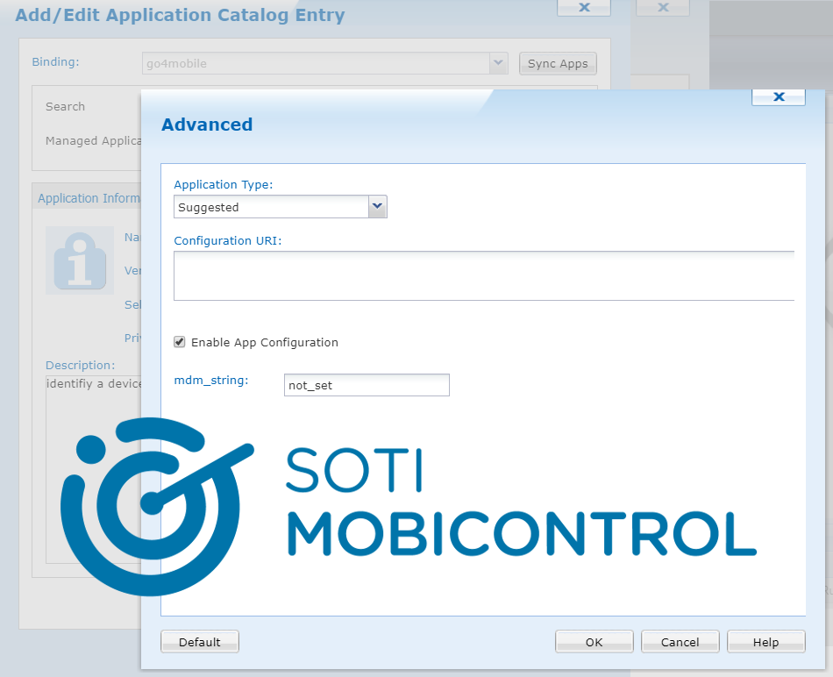Viewport: 833px width, 677px height.
Task: Close the rearmost background dialog
Action: [663, 7]
